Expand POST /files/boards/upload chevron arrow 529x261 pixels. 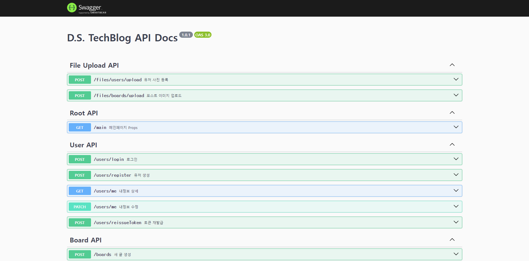tap(456, 95)
